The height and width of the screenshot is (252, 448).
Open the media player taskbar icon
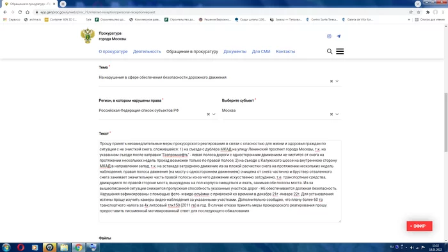click(x=35, y=248)
